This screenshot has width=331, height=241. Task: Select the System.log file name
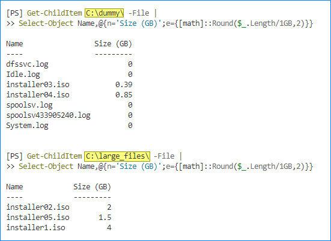pos(27,126)
